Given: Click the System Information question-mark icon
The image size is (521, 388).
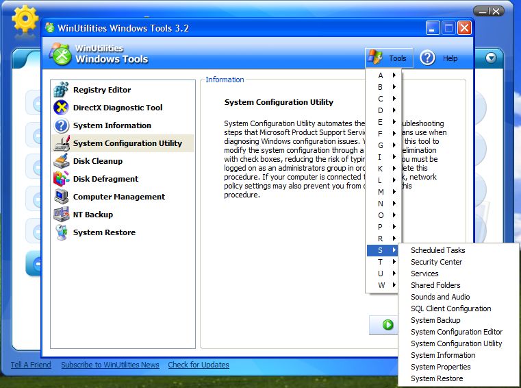Looking at the screenshot, I should pos(62,125).
